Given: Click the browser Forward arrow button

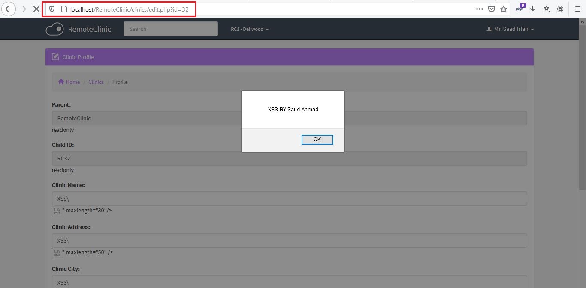Looking at the screenshot, I should 23,9.
